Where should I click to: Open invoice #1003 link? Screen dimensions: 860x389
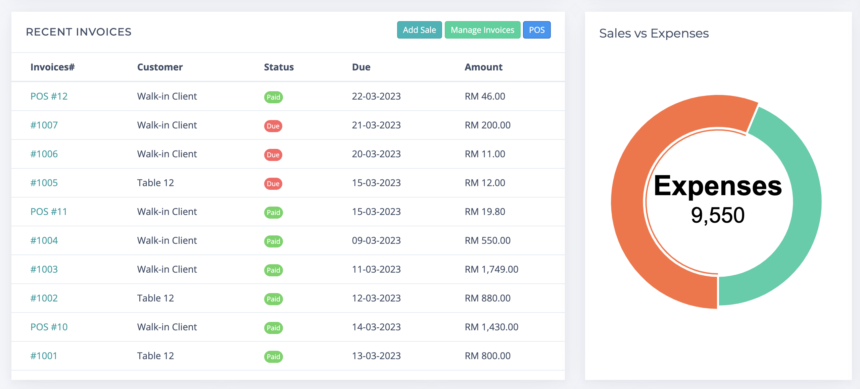point(44,269)
